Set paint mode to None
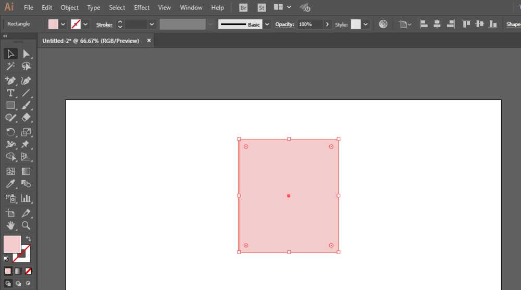The image size is (521, 290). (x=28, y=271)
